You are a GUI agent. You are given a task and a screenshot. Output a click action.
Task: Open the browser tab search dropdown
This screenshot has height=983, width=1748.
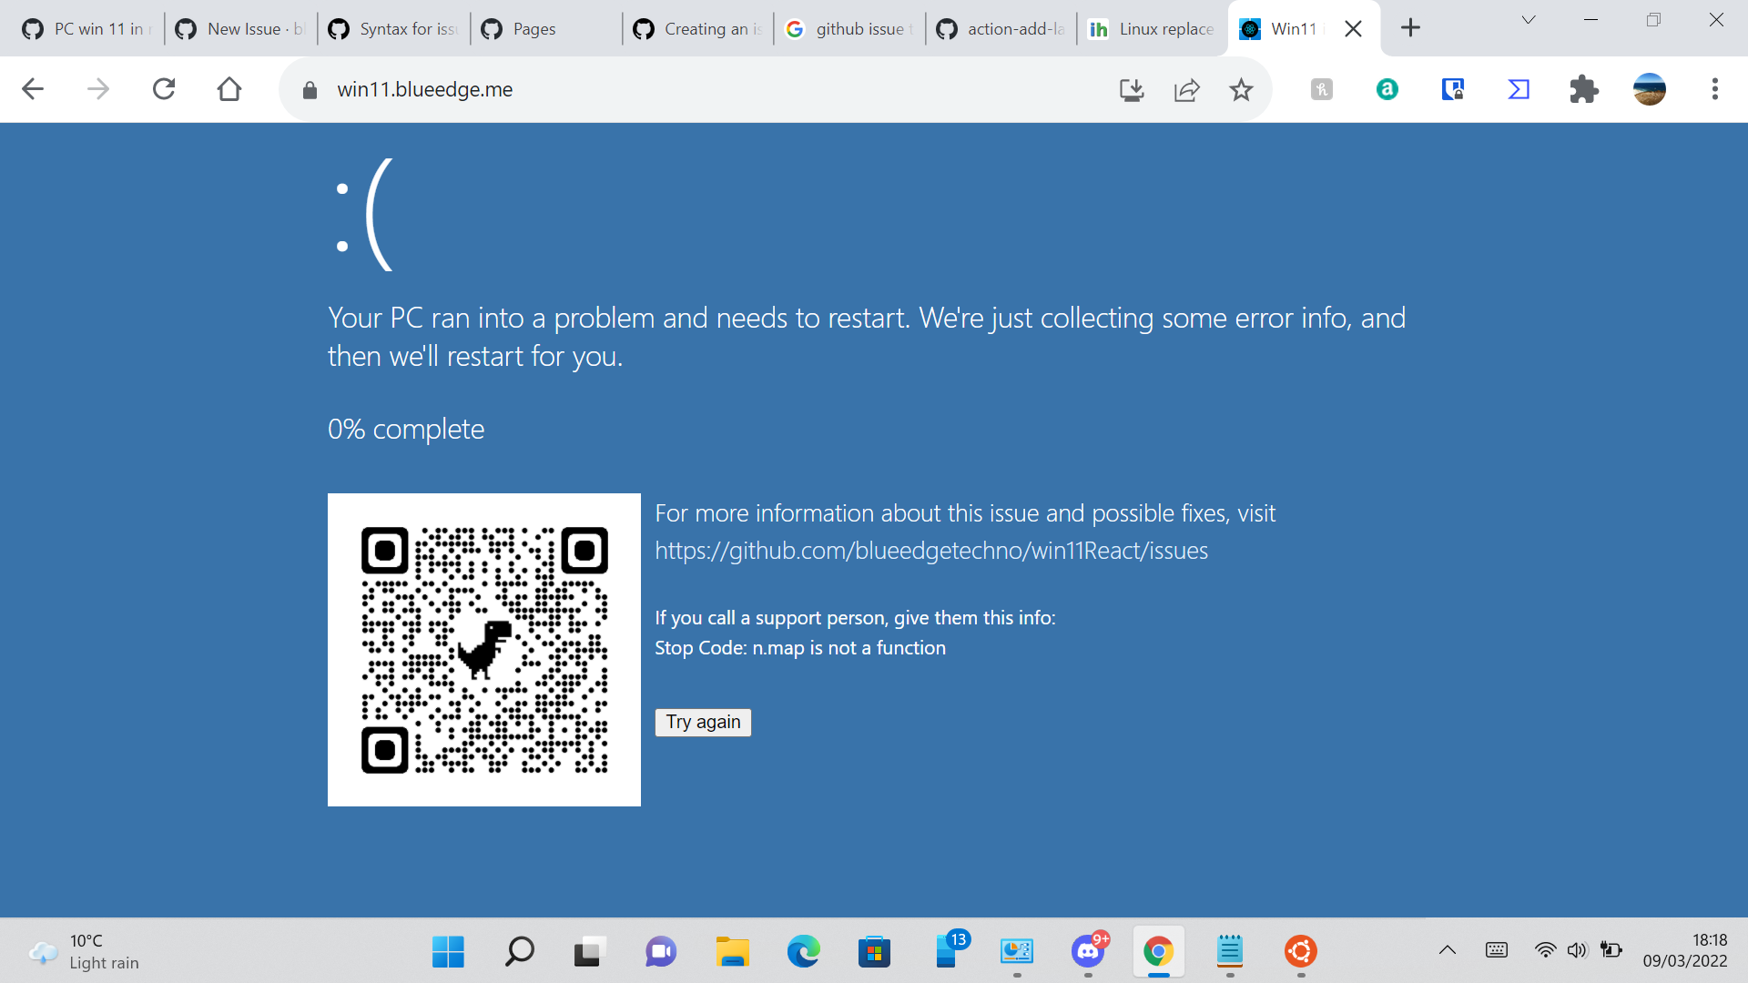[1528, 20]
